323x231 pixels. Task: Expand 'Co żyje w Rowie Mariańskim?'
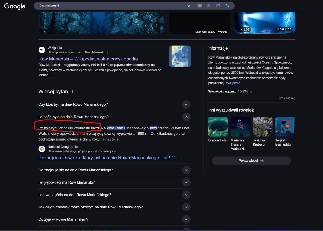coord(114,219)
